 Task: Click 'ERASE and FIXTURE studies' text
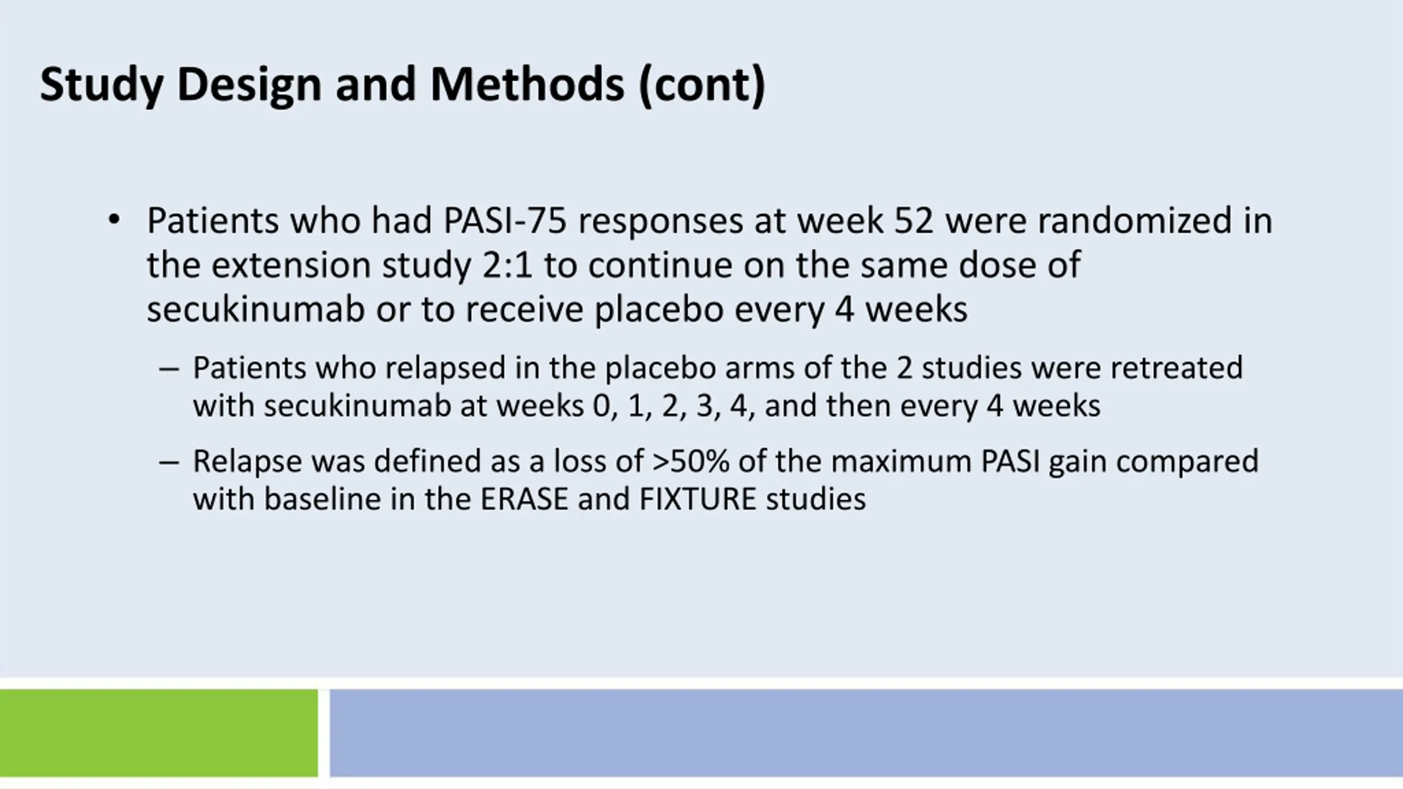[x=674, y=500]
